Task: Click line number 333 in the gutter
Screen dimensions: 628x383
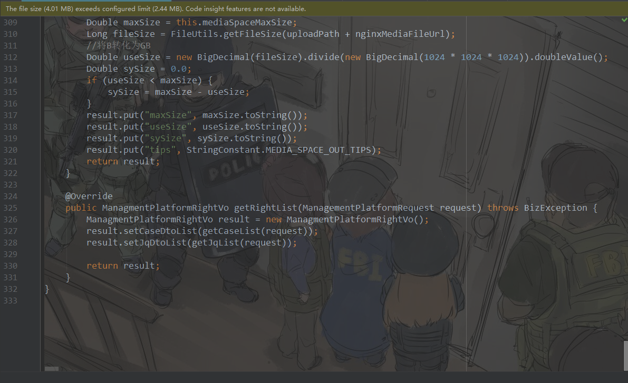Action: coord(11,301)
